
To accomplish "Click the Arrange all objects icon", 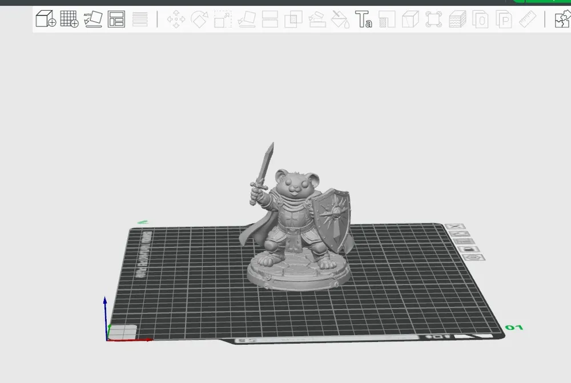I will pyautogui.click(x=116, y=19).
